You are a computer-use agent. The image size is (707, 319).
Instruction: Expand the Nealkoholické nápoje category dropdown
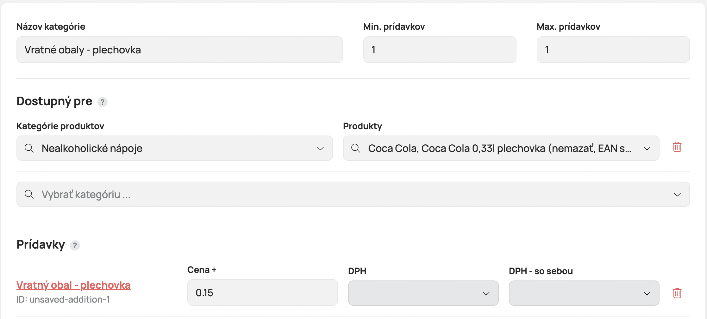[x=320, y=148]
